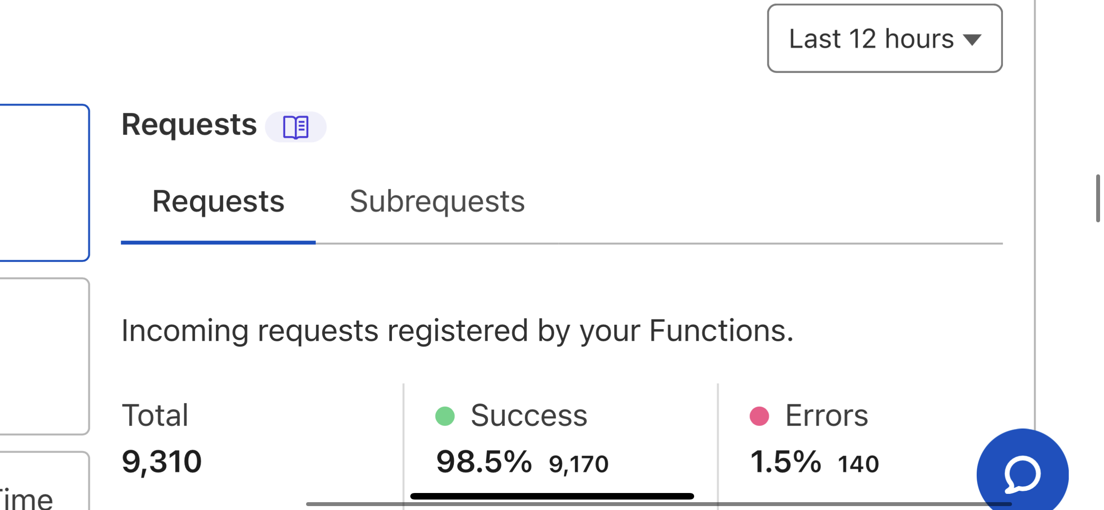This screenshot has width=1104, height=510.
Task: Click the Success label
Action: pos(528,415)
